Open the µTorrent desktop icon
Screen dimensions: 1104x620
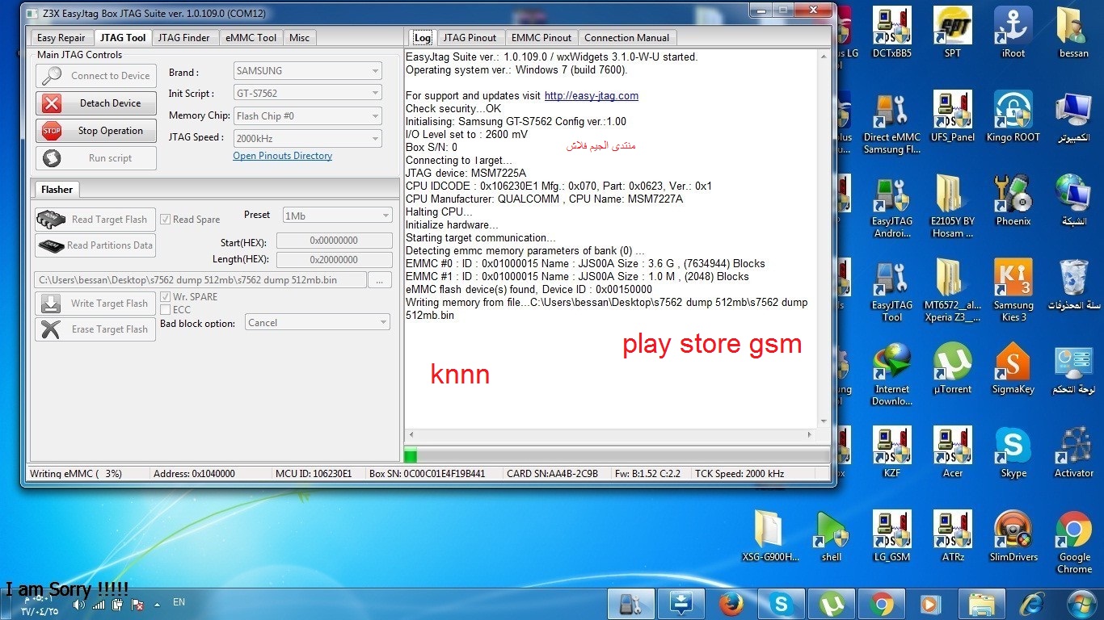click(x=953, y=369)
